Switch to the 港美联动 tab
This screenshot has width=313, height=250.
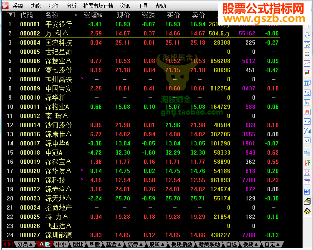tap(209, 244)
